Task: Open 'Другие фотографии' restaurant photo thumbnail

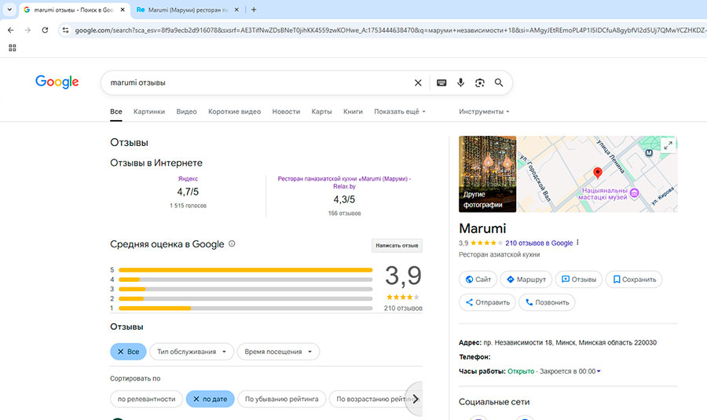Action: click(487, 174)
